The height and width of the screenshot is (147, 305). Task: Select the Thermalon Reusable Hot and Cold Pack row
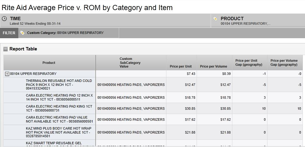tap(59, 84)
